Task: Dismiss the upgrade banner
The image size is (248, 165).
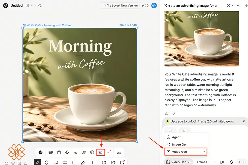Action: coord(244,121)
